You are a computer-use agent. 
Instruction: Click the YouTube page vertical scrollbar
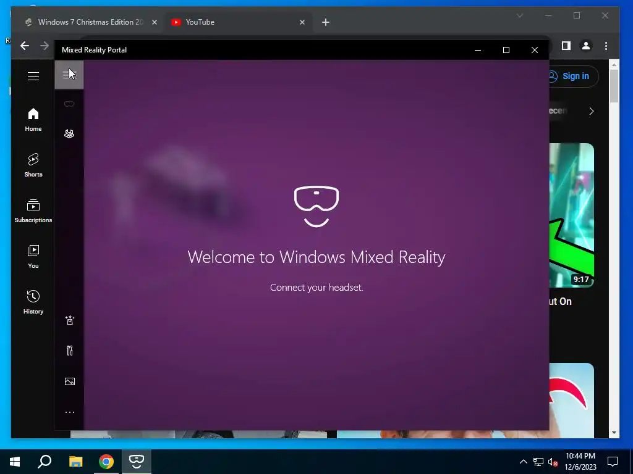[614, 85]
